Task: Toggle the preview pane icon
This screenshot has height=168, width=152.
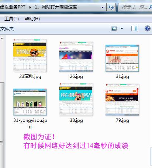Action: tap(134, 28)
